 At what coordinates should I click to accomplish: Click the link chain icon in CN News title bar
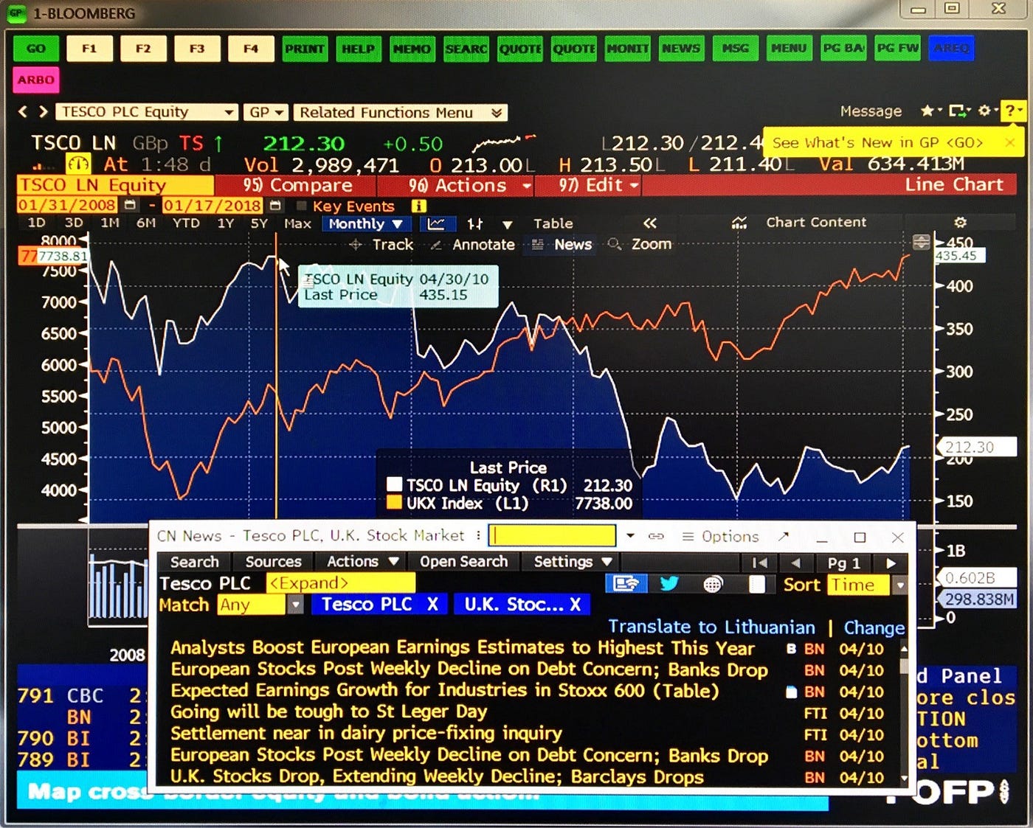656,536
